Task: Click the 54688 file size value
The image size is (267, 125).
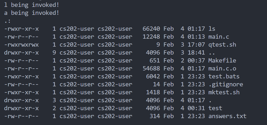Action: (x=151, y=69)
